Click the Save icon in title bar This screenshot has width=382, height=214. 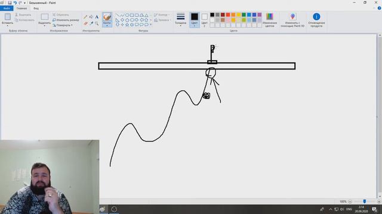click(x=10, y=2)
